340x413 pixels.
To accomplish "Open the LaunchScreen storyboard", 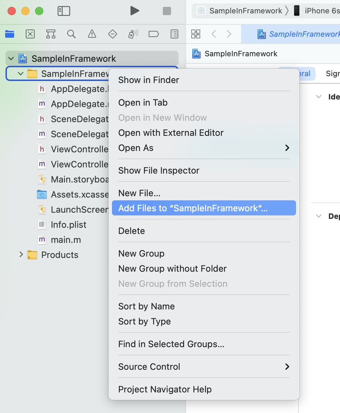I will (x=73, y=210).
